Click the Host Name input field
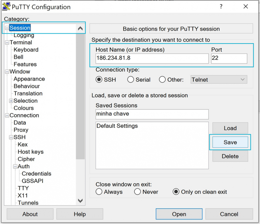 (152, 58)
